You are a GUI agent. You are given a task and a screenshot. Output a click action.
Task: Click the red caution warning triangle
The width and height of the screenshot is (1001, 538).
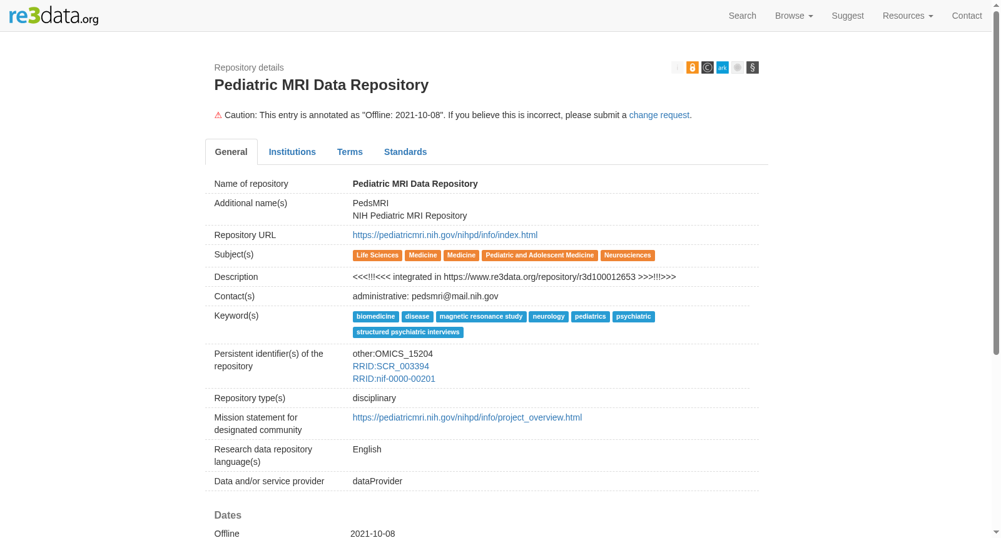tap(218, 115)
